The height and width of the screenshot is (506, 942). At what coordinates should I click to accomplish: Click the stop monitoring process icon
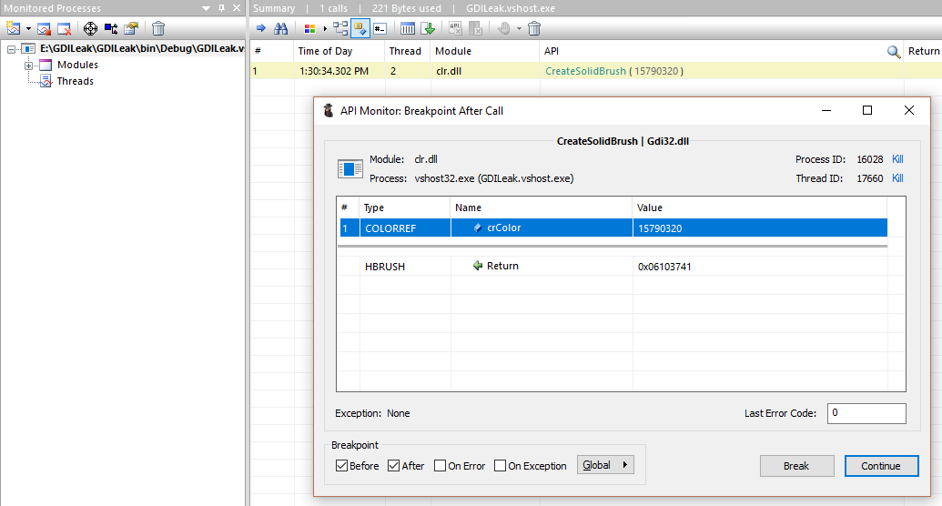[x=44, y=28]
